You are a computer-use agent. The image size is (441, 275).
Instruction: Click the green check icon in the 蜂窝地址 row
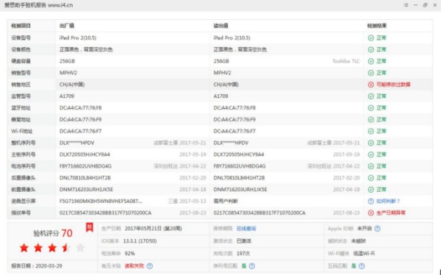coord(370,120)
